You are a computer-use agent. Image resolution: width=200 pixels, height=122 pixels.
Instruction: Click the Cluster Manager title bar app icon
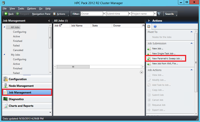click(4, 3)
